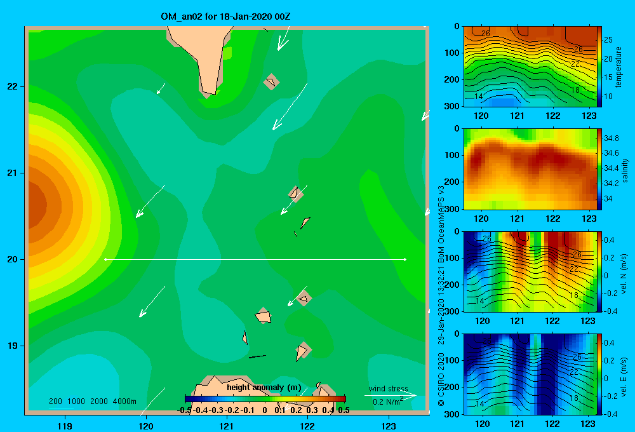Select the temperature depth section panel

tap(530, 67)
